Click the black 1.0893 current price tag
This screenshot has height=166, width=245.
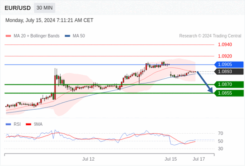click(x=229, y=72)
